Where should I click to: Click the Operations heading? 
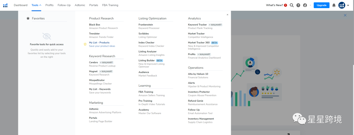[196, 67]
